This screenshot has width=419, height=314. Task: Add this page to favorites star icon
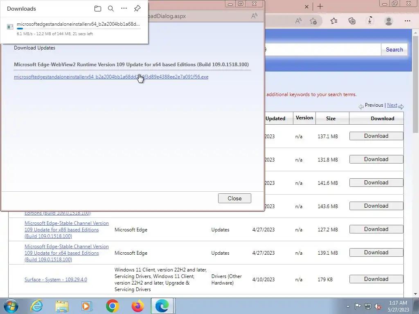coord(313,21)
